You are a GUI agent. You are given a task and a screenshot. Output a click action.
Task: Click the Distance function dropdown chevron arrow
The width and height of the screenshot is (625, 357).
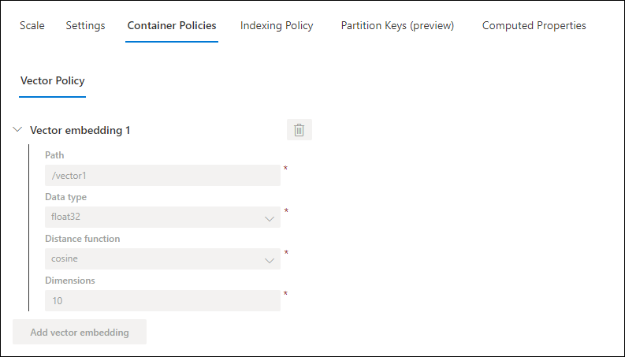pyautogui.click(x=270, y=261)
